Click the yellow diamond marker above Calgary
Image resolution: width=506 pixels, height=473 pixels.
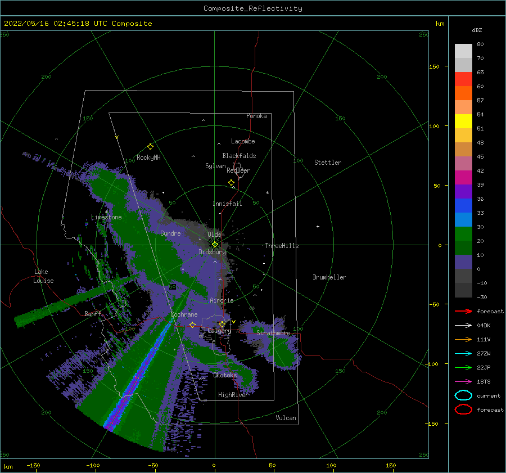pos(222,324)
